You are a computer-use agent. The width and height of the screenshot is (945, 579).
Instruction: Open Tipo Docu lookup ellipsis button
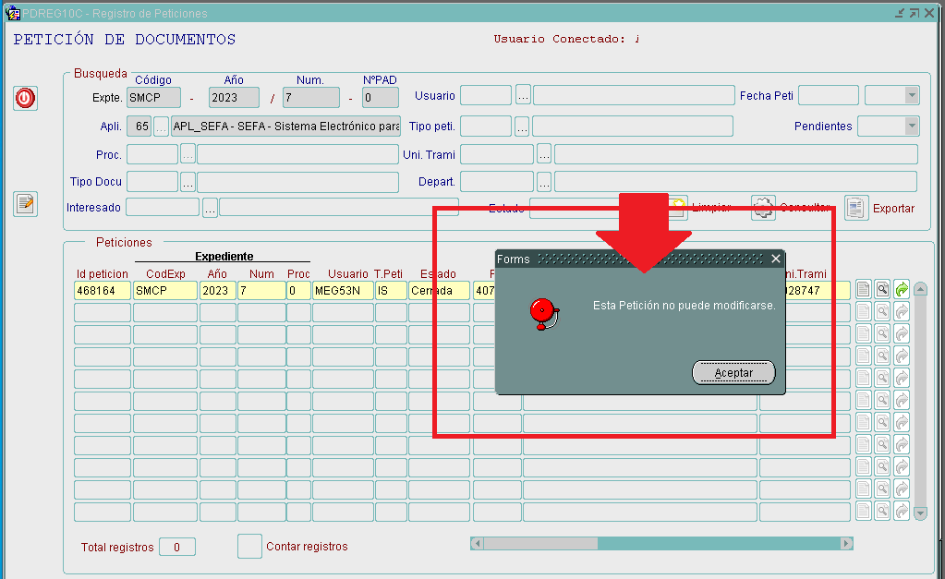tap(188, 182)
